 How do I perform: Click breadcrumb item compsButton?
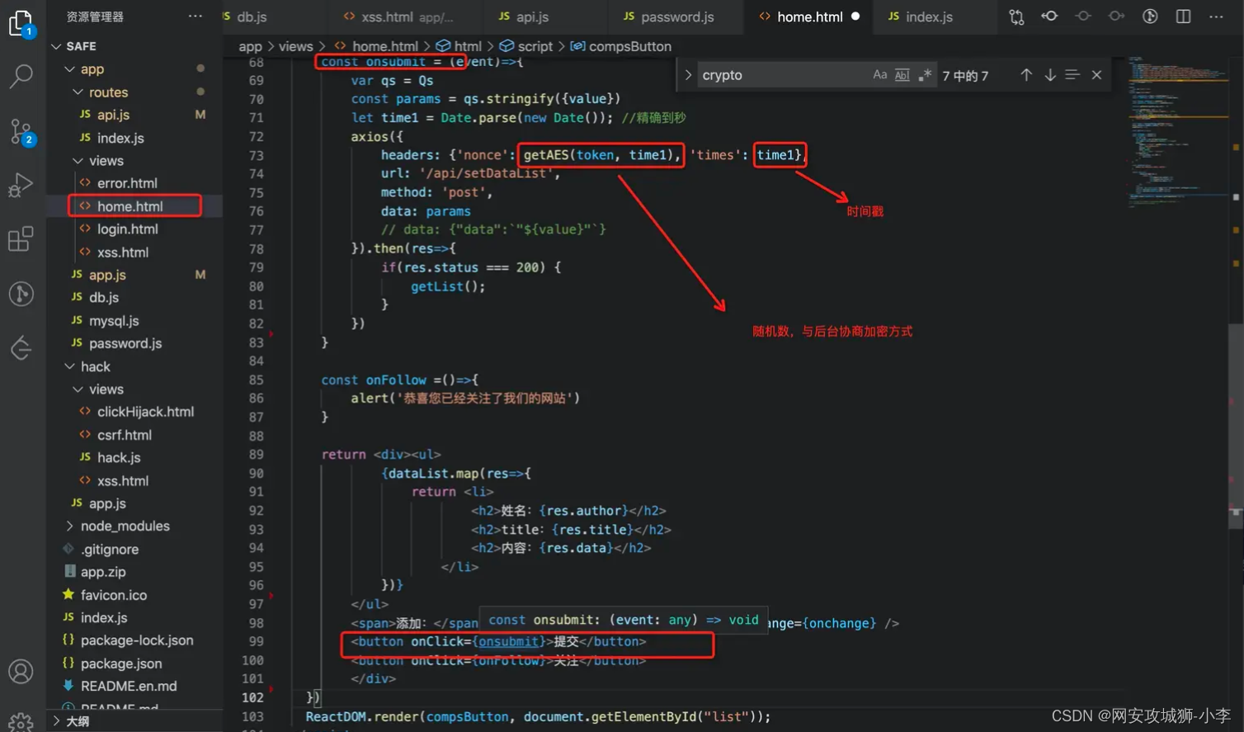(x=630, y=46)
